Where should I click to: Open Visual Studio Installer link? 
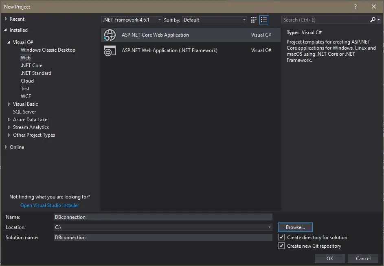(x=49, y=205)
